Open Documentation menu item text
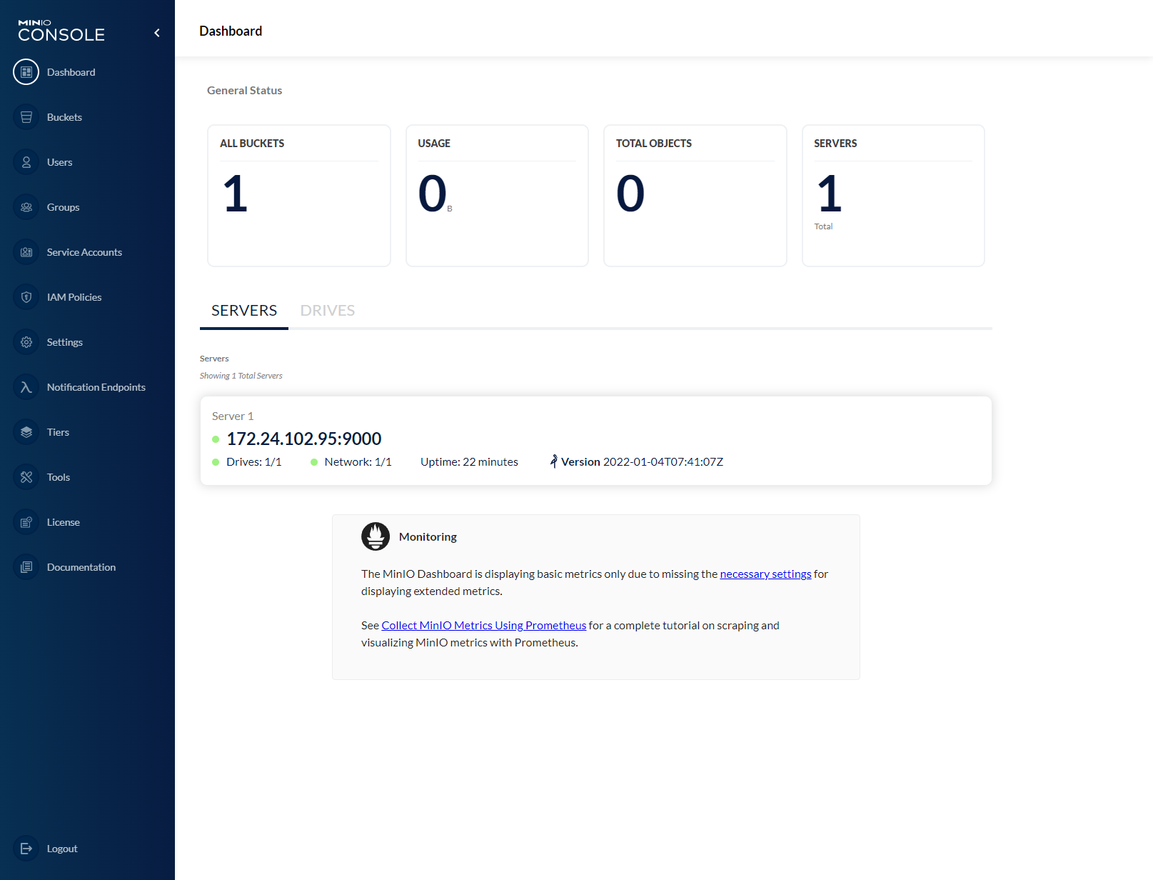 point(81,567)
